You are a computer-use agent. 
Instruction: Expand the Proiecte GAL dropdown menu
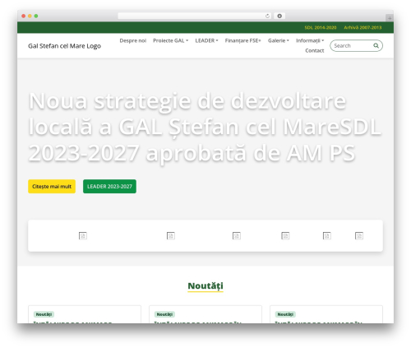click(170, 40)
